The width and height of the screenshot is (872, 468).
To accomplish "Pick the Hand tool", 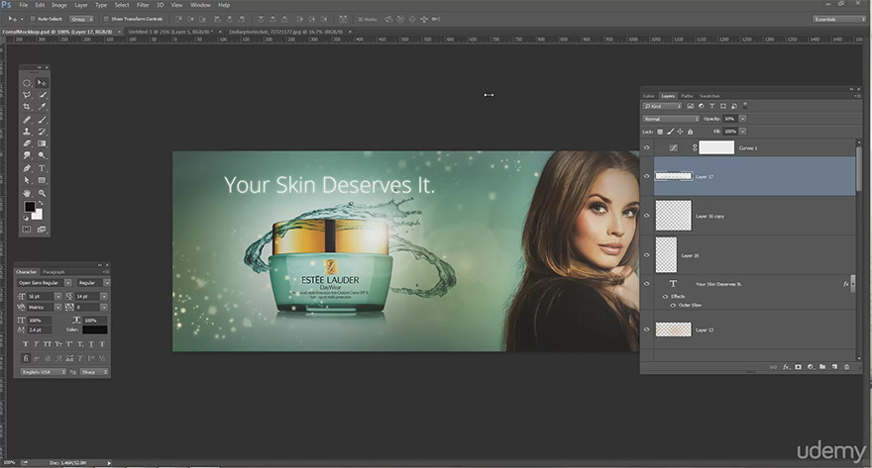I will coord(27,193).
